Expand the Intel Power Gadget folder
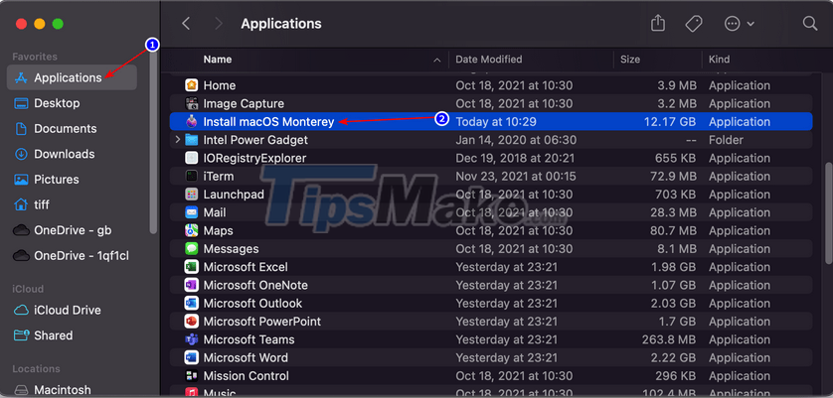The height and width of the screenshot is (398, 833). tap(178, 140)
